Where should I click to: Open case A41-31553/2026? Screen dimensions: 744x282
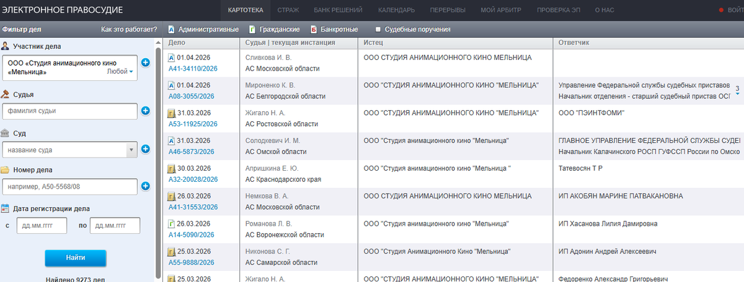[193, 207]
